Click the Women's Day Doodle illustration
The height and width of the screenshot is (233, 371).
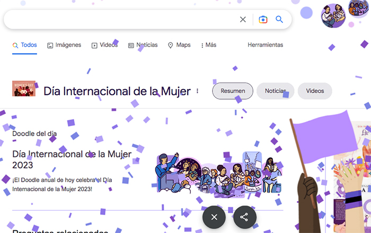(219, 175)
